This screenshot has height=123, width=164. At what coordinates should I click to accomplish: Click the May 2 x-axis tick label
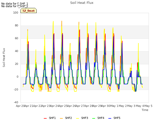(123, 106)
